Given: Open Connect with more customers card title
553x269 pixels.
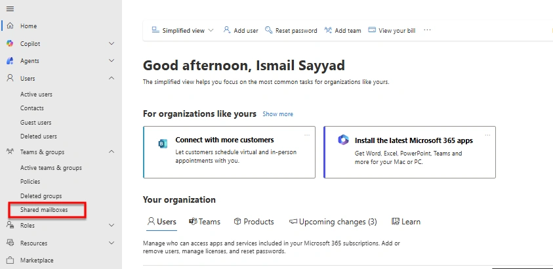Looking at the screenshot, I should 224,140.
